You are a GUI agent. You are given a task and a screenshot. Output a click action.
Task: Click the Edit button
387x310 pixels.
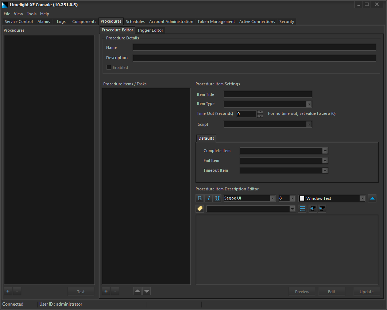coord(332,292)
